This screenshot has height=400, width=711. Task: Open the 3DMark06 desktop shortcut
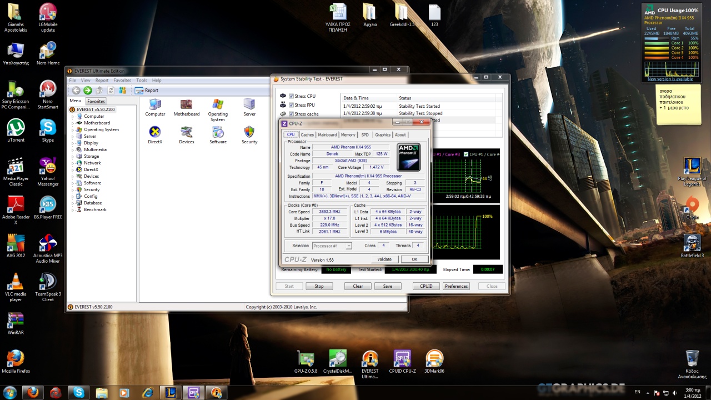(x=434, y=362)
